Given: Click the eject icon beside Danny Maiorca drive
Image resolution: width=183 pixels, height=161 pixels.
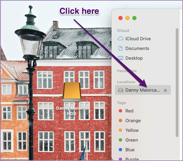Looking at the screenshot, I should 165,90.
